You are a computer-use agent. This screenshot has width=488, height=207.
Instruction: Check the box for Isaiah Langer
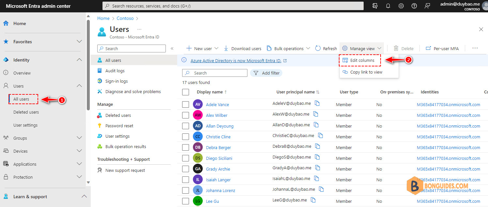tap(185, 180)
